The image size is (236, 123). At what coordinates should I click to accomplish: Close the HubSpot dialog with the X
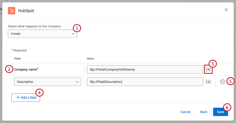(x=226, y=10)
